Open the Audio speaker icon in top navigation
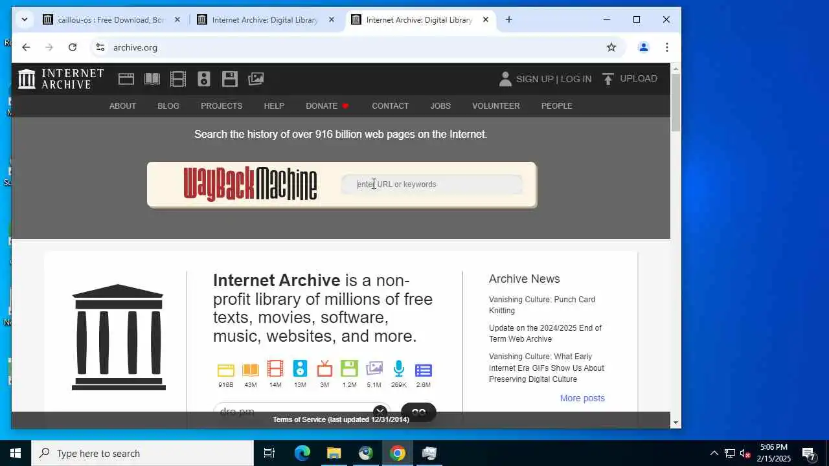Viewport: 829px width, 466px height. coord(204,79)
